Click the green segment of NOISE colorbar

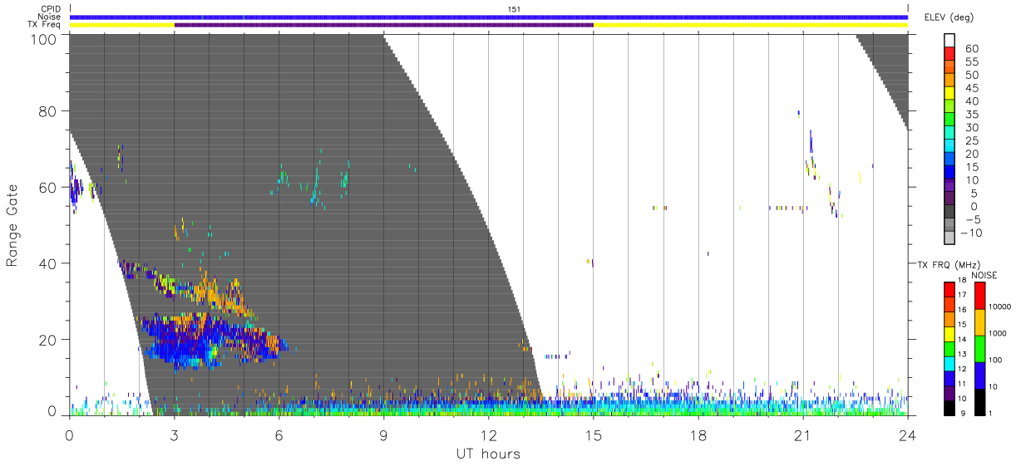979,349
